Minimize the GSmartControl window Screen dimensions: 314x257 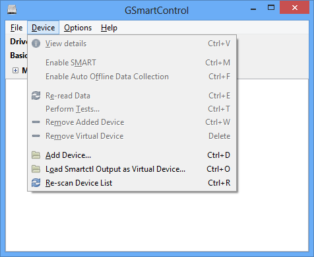point(253,9)
